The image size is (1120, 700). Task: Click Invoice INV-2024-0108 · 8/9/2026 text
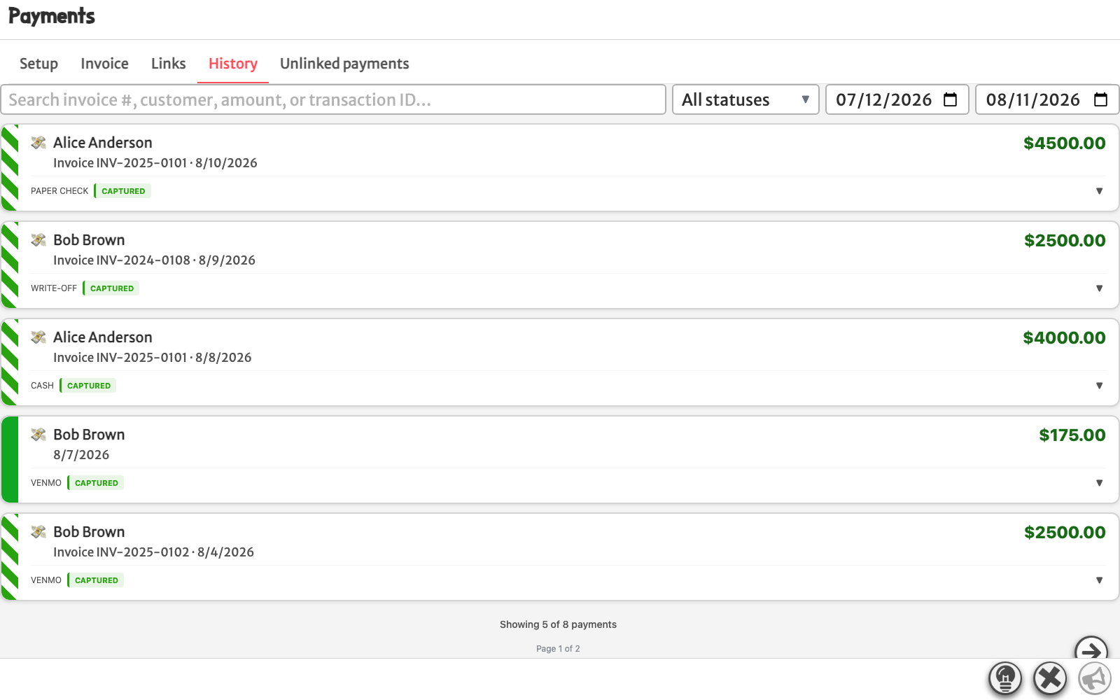154,260
